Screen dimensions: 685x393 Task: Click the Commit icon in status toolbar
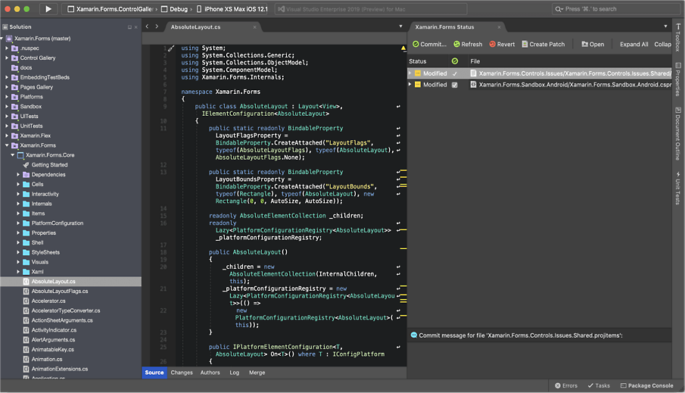click(x=416, y=44)
